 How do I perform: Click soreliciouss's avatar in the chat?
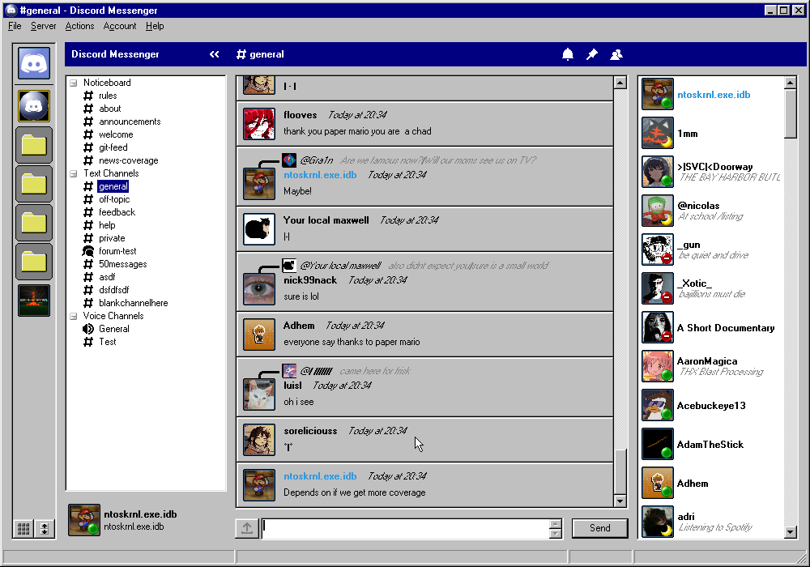coord(259,440)
